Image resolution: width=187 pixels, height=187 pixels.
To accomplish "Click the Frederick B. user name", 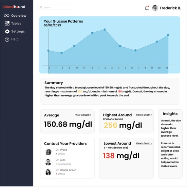I will pyautogui.click(x=170, y=8).
